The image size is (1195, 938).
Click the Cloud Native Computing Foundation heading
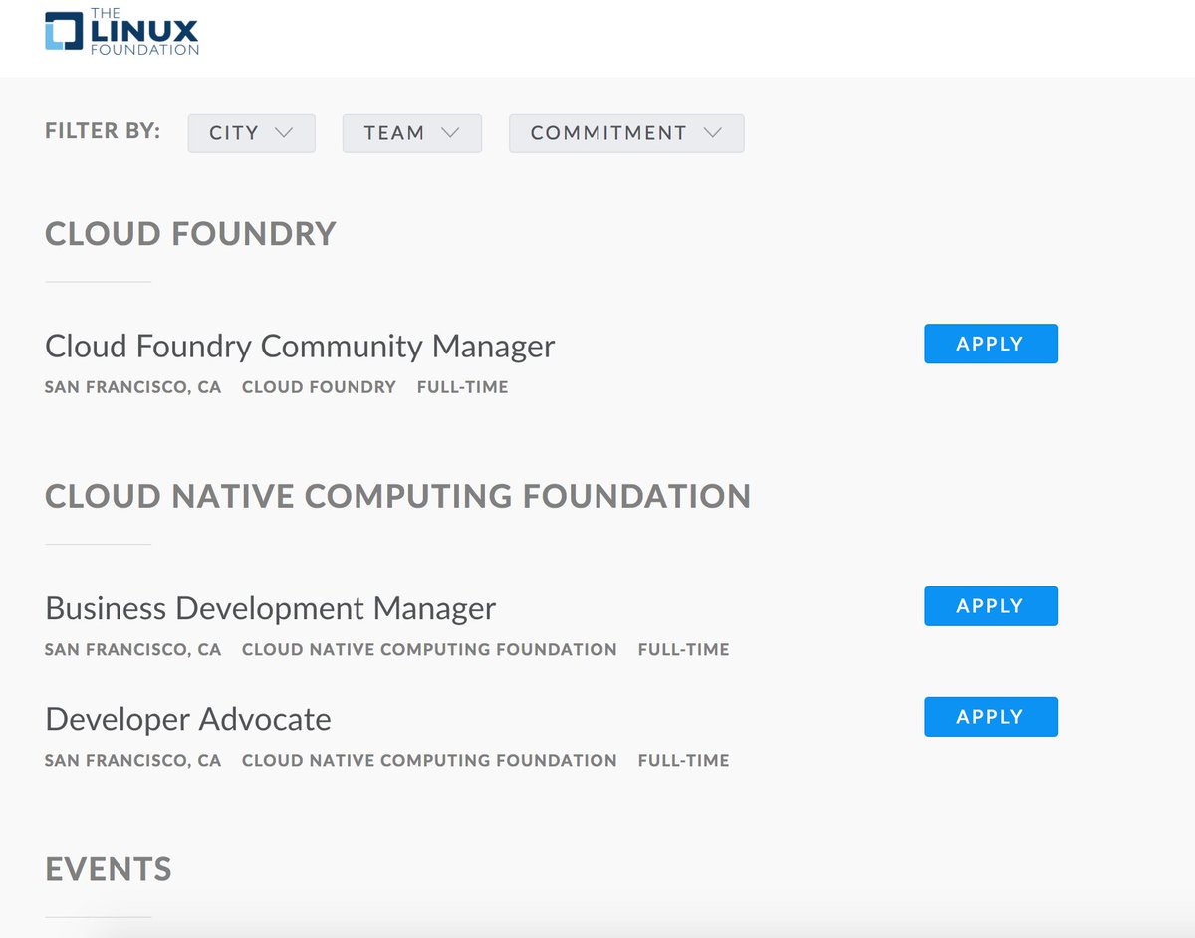tap(398, 496)
